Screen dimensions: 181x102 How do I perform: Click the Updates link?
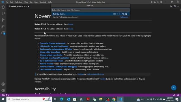pyautogui.click(x=81, y=74)
